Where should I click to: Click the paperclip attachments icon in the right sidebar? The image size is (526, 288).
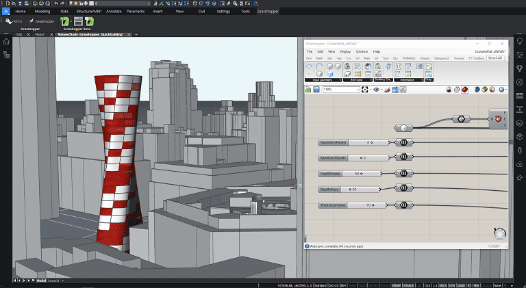coord(520,150)
